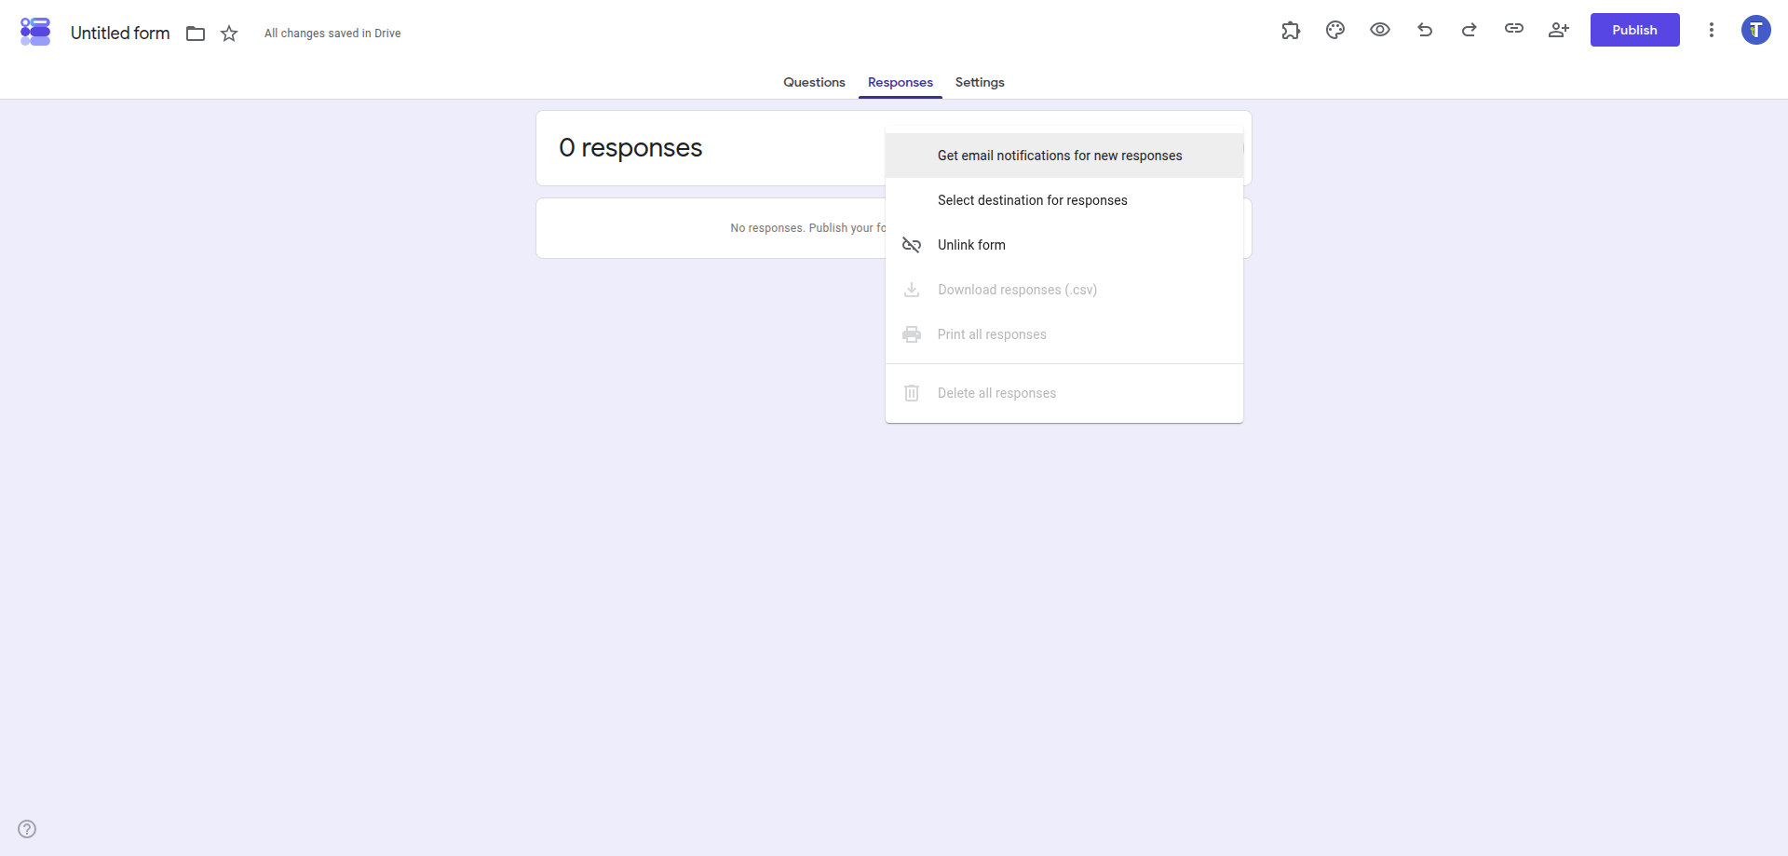This screenshot has width=1788, height=856.
Task: Open the add collaborators icon
Action: click(1559, 30)
